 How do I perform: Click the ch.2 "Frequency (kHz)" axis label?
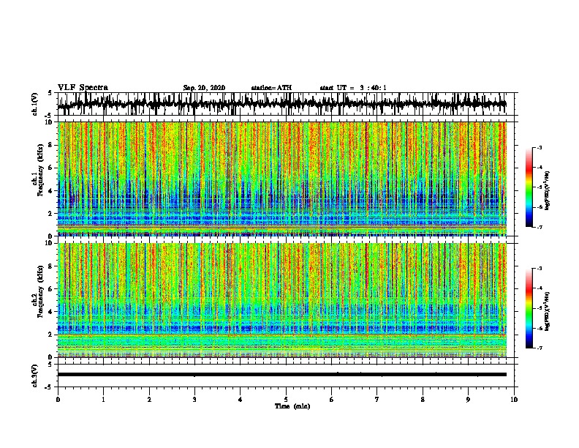coord(40,291)
